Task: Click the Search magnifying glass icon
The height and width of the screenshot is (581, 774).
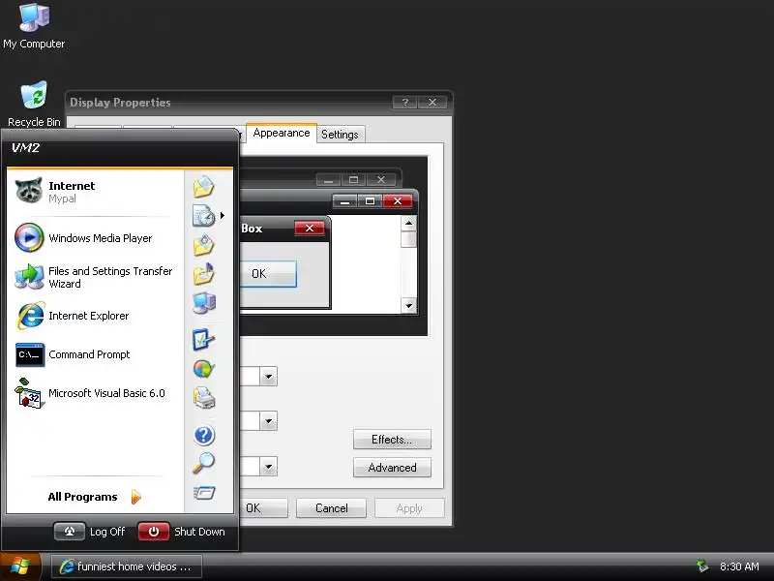Action: point(203,464)
